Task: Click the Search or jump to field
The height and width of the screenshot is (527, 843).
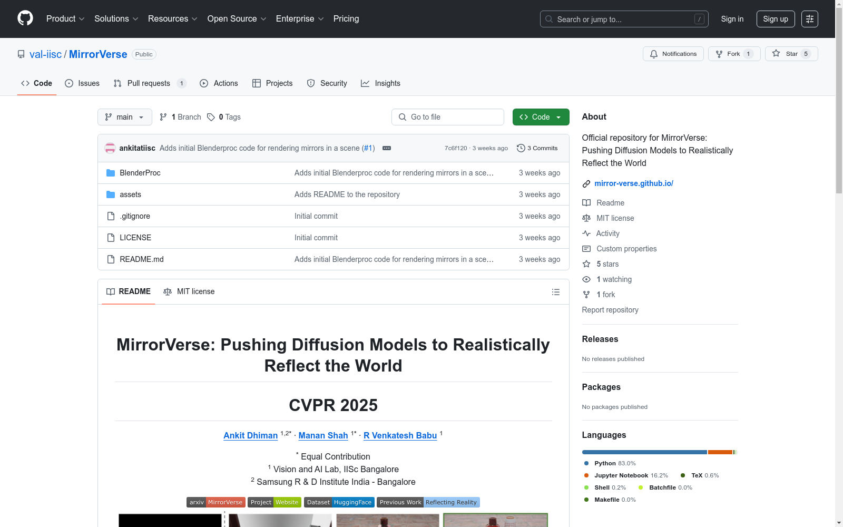Action: point(624,19)
